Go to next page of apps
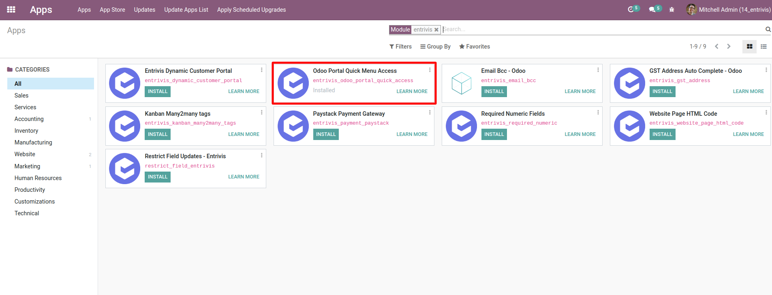Image resolution: width=772 pixels, height=295 pixels. coord(729,47)
